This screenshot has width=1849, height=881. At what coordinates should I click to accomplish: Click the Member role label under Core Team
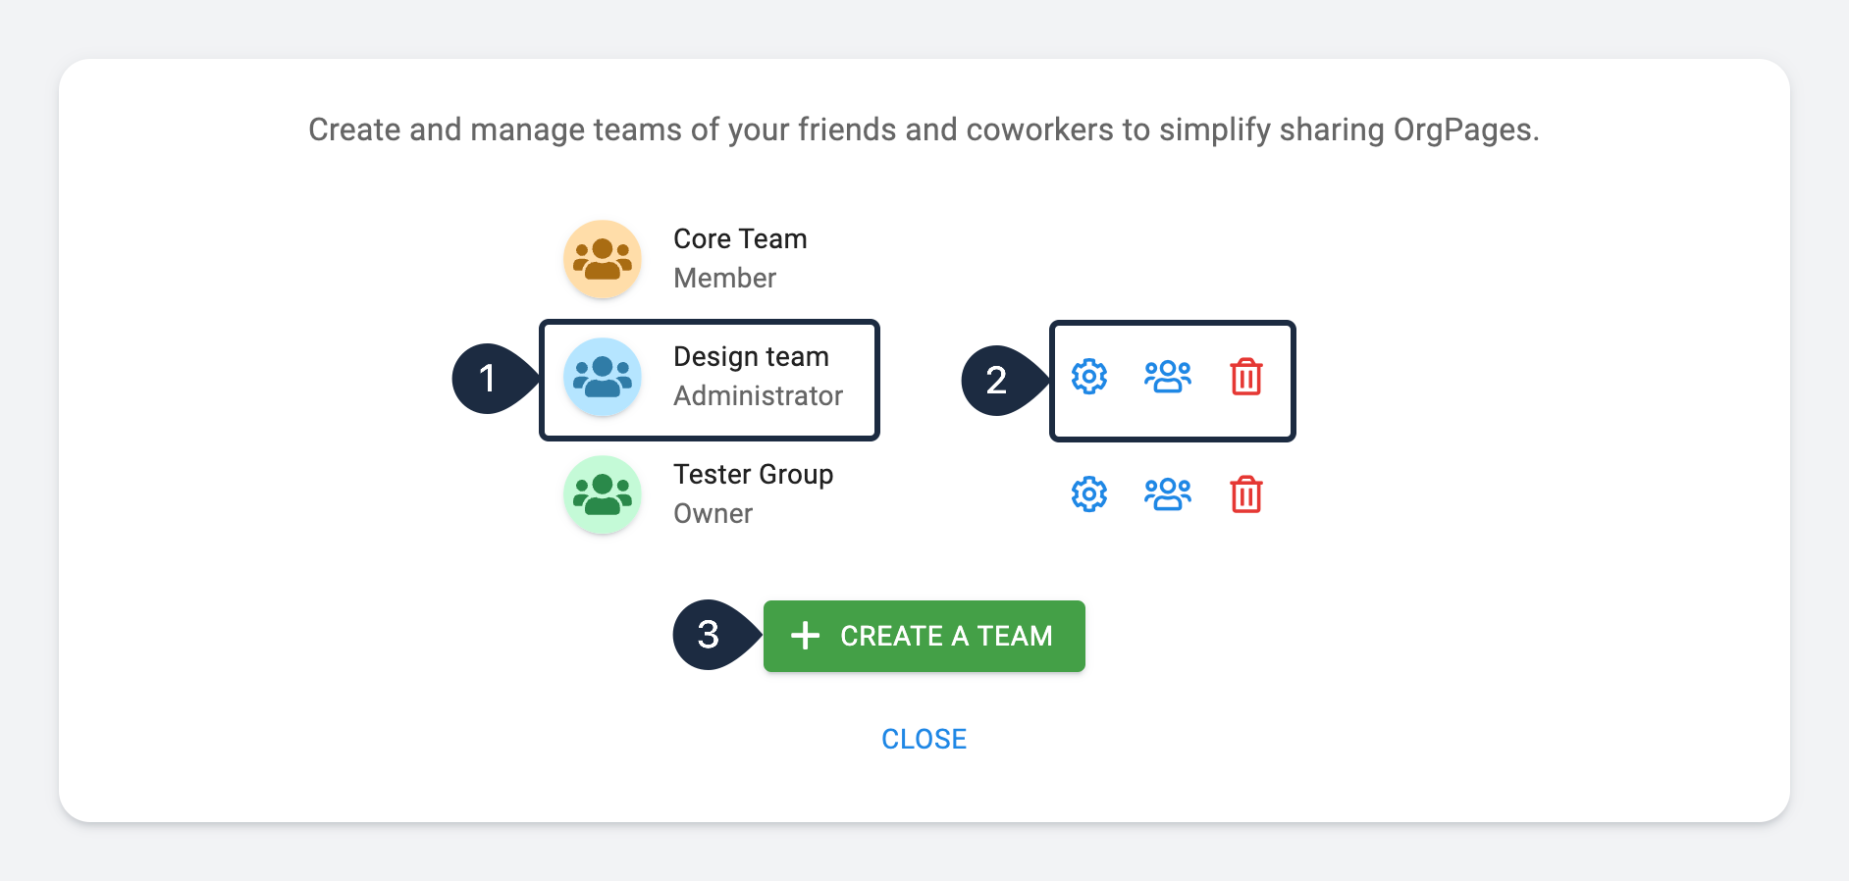724,278
